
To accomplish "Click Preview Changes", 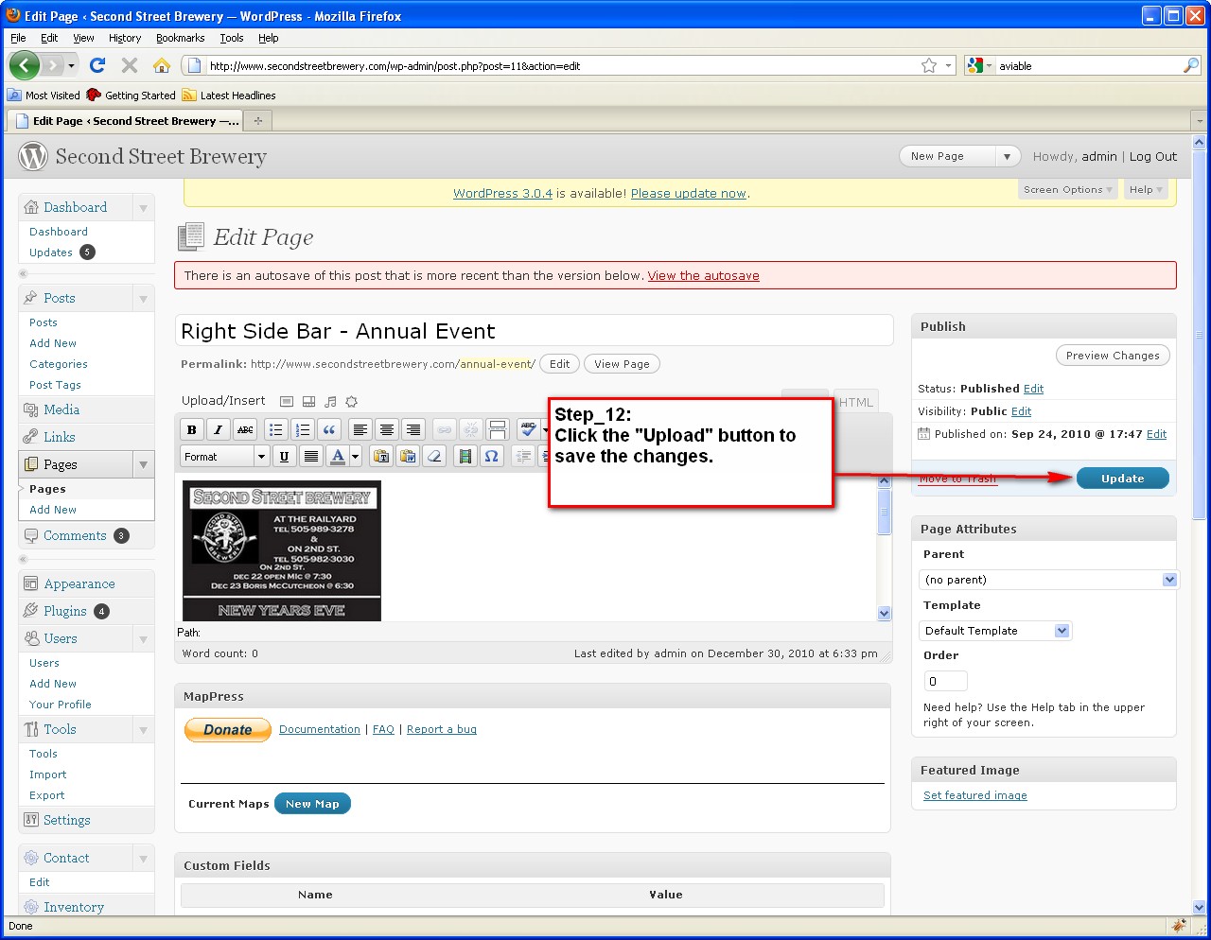I will (1113, 356).
